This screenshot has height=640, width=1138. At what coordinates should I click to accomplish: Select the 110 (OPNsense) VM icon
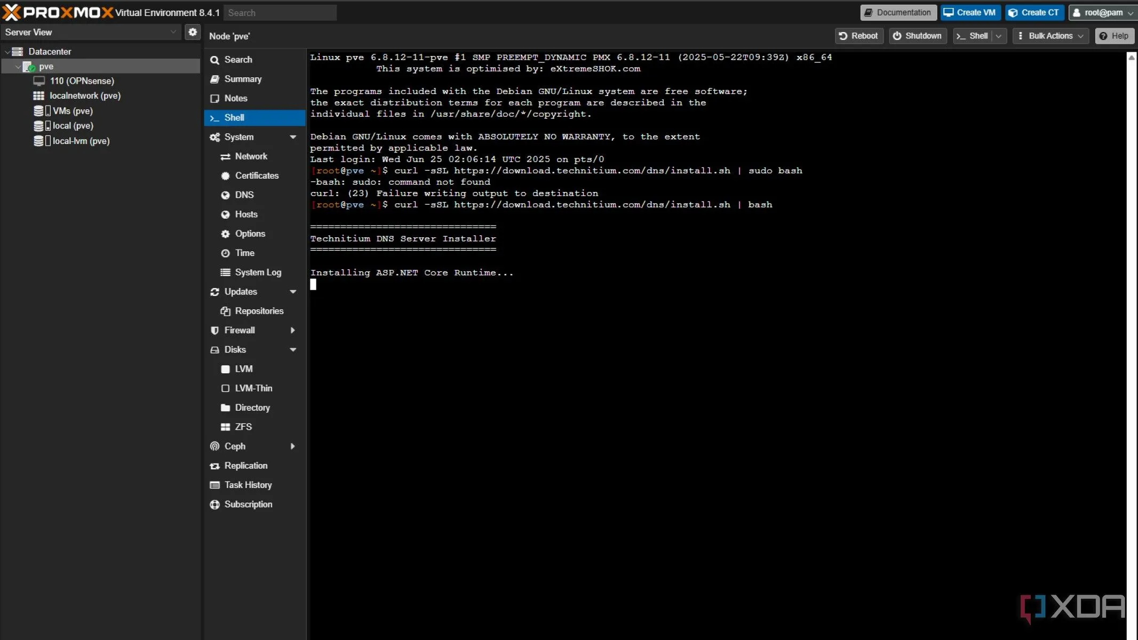(39, 81)
